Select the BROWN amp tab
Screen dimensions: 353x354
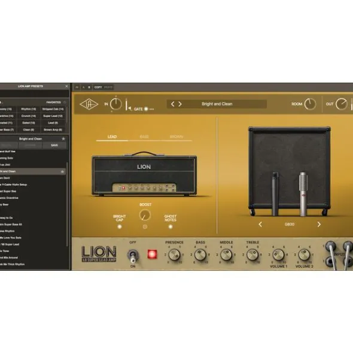(176, 137)
